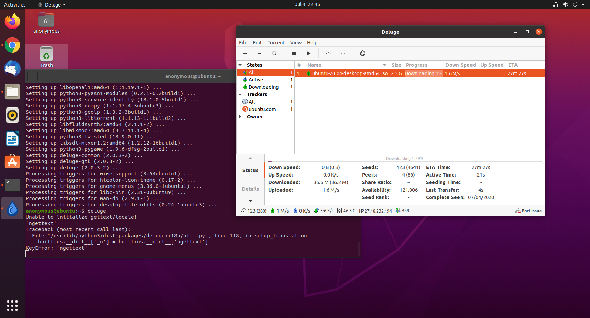Screen dimensions: 590x318
Task: Select the Downloading filter under States
Action: click(x=263, y=87)
